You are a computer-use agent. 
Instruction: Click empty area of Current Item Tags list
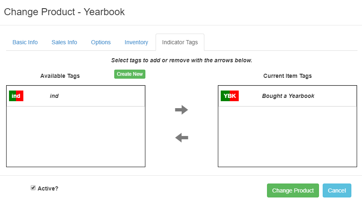pyautogui.click(x=287, y=136)
